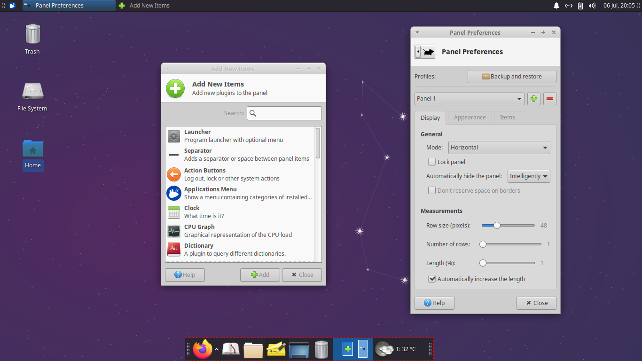Open the notification bell in the top panel
Image resolution: width=642 pixels, height=361 pixels.
[556, 5]
